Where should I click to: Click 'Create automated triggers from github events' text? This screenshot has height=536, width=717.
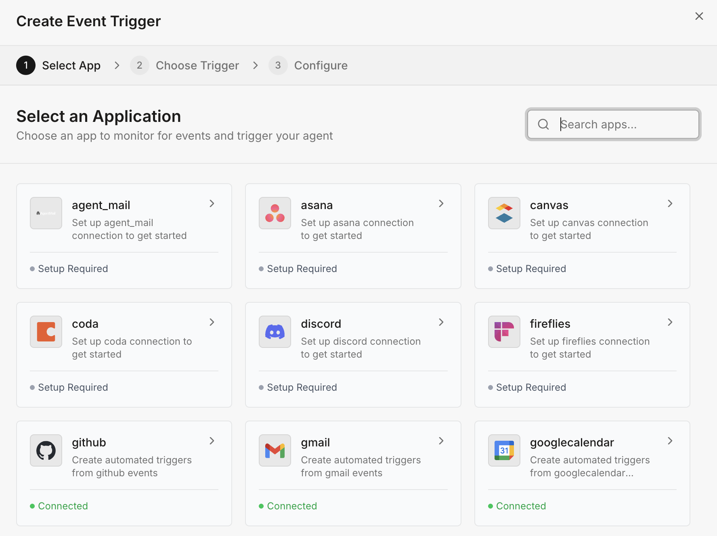132,467
